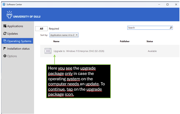Click the Updates refresh icon in sidebar
180x114 pixels.
5,34
